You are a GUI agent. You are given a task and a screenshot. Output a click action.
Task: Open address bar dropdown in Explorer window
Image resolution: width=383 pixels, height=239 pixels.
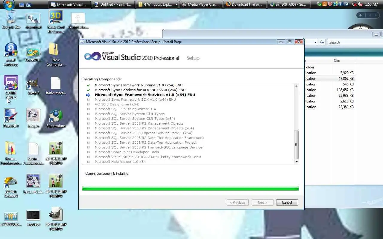tap(315, 42)
